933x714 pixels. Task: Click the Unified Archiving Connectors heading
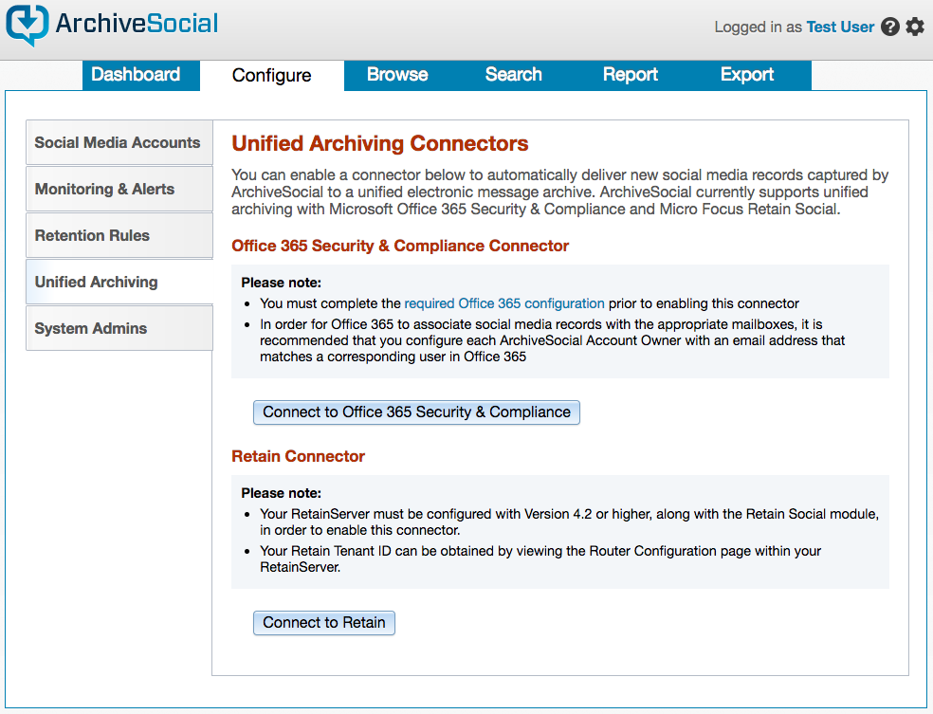pyautogui.click(x=380, y=144)
